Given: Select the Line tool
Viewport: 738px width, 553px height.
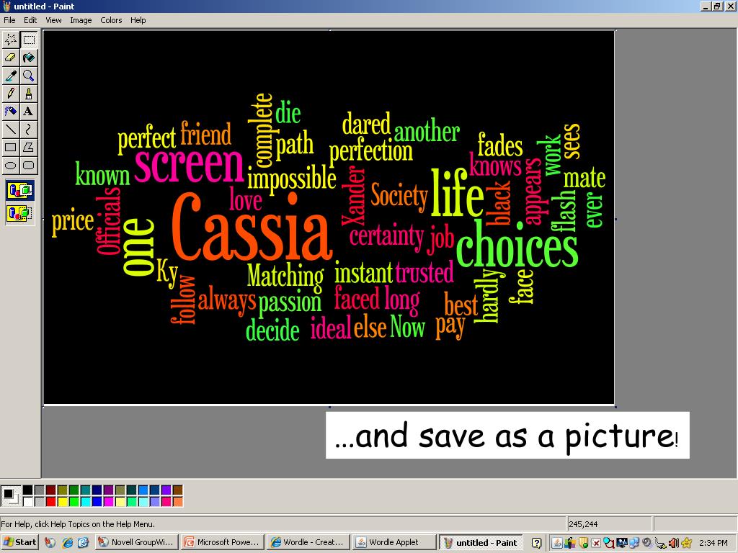Looking at the screenshot, I should (10, 129).
